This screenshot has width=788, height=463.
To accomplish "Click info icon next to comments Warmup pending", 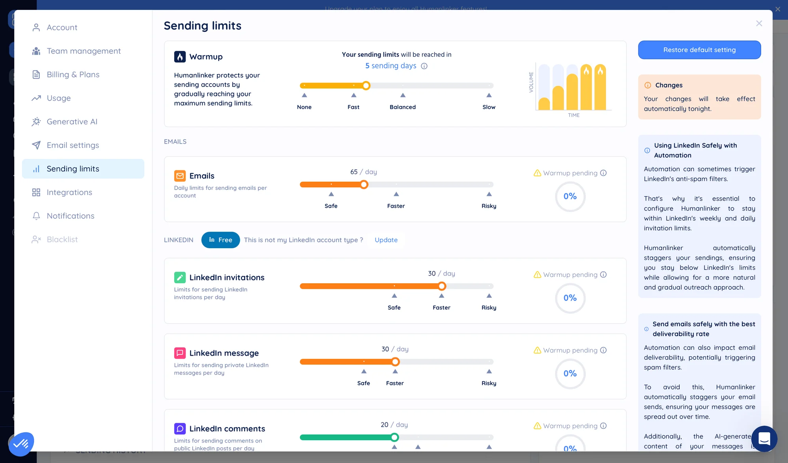I will pos(603,426).
